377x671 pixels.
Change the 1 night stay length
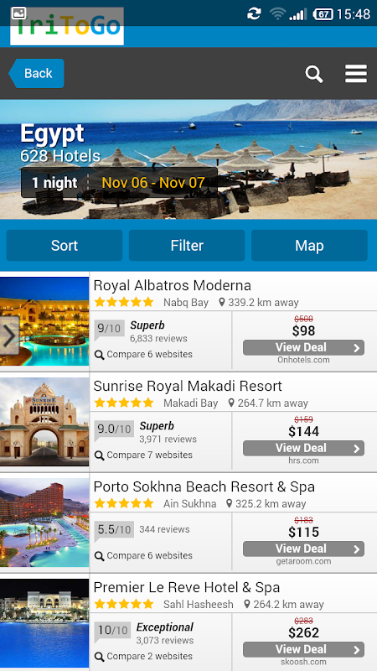pos(54,183)
